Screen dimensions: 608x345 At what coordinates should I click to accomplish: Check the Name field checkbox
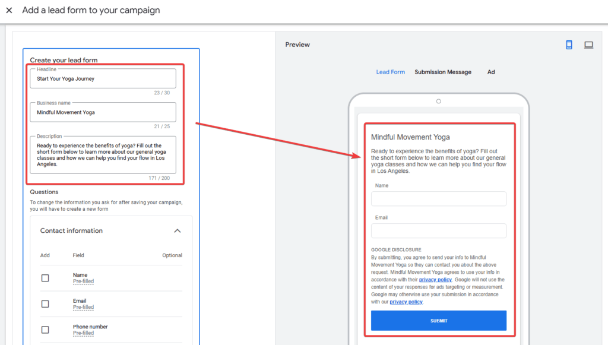pyautogui.click(x=45, y=278)
